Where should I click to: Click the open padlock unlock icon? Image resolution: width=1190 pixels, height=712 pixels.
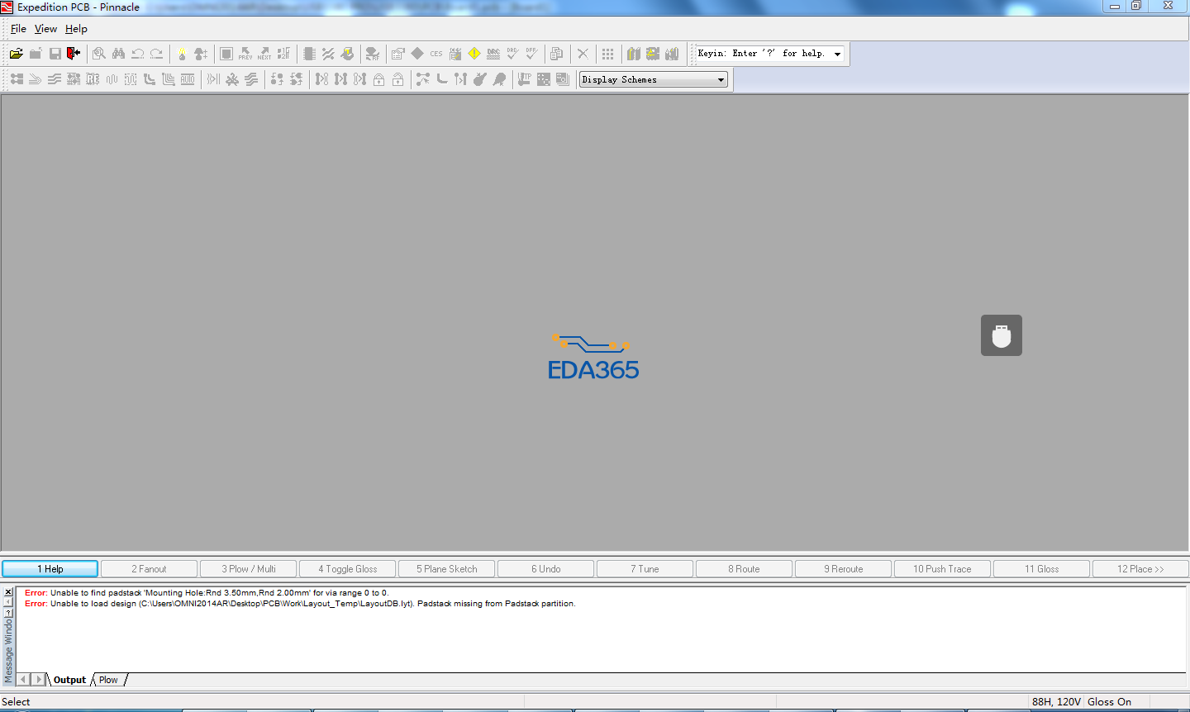(x=397, y=79)
